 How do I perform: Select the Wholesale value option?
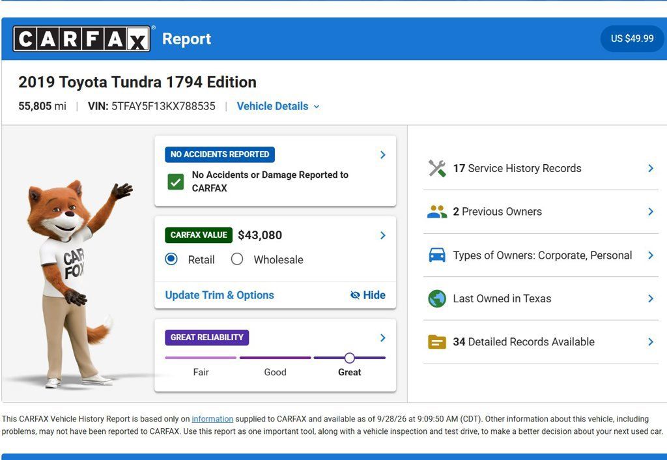pyautogui.click(x=237, y=259)
